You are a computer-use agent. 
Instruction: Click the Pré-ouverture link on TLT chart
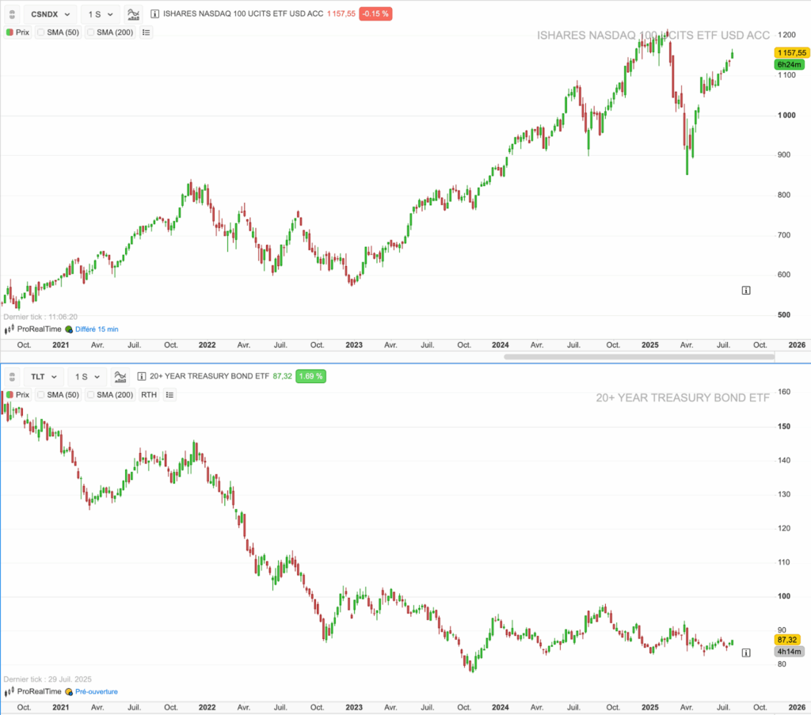point(95,690)
